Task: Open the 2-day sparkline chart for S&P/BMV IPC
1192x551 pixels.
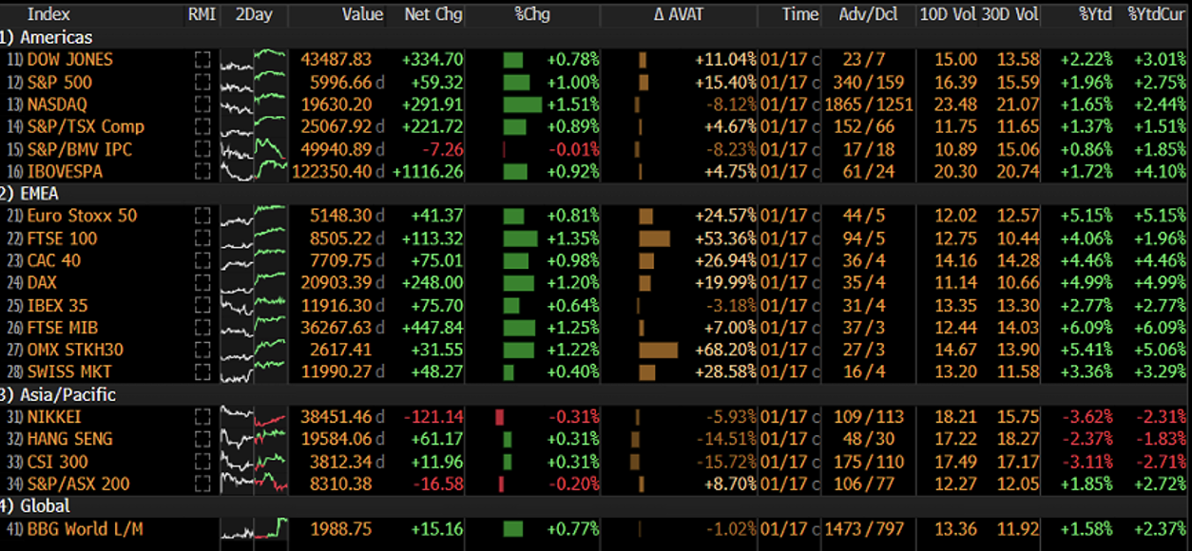Action: tap(253, 148)
